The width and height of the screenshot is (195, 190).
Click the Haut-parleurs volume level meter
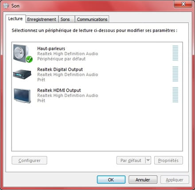175,53
